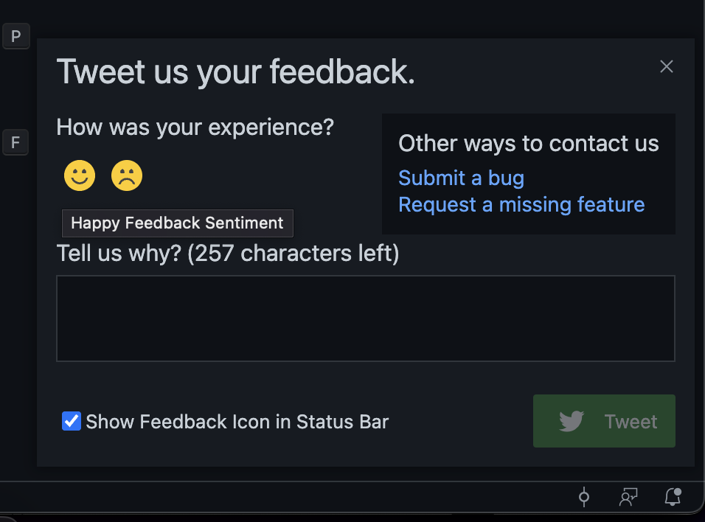
Task: Click the Other ways to contact us heading
Action: tap(529, 143)
